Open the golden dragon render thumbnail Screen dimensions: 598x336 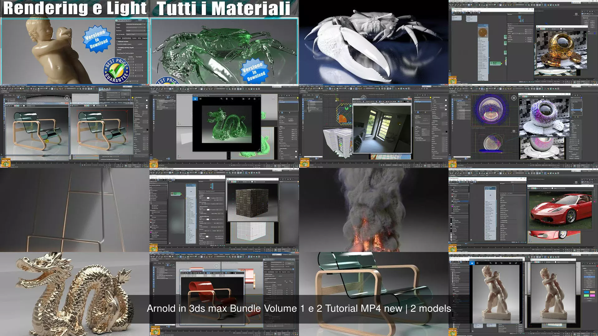[x=75, y=294]
